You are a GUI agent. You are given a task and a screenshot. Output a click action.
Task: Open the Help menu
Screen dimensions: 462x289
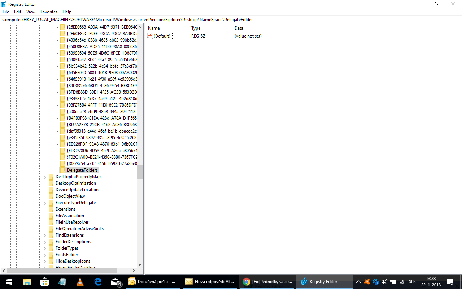click(x=67, y=12)
